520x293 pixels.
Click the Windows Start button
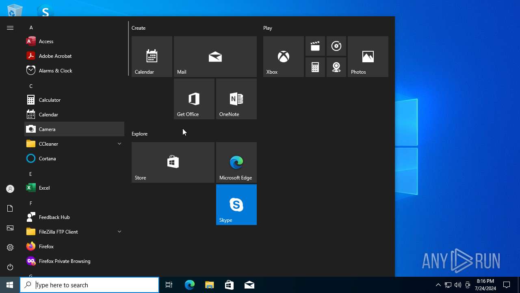10,285
